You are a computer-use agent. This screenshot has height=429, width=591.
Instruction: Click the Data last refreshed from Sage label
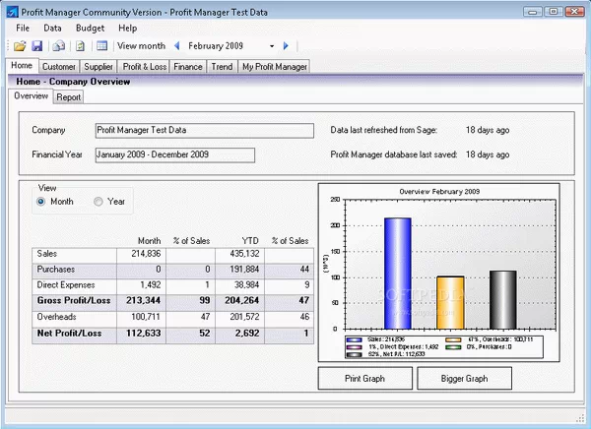pos(384,130)
